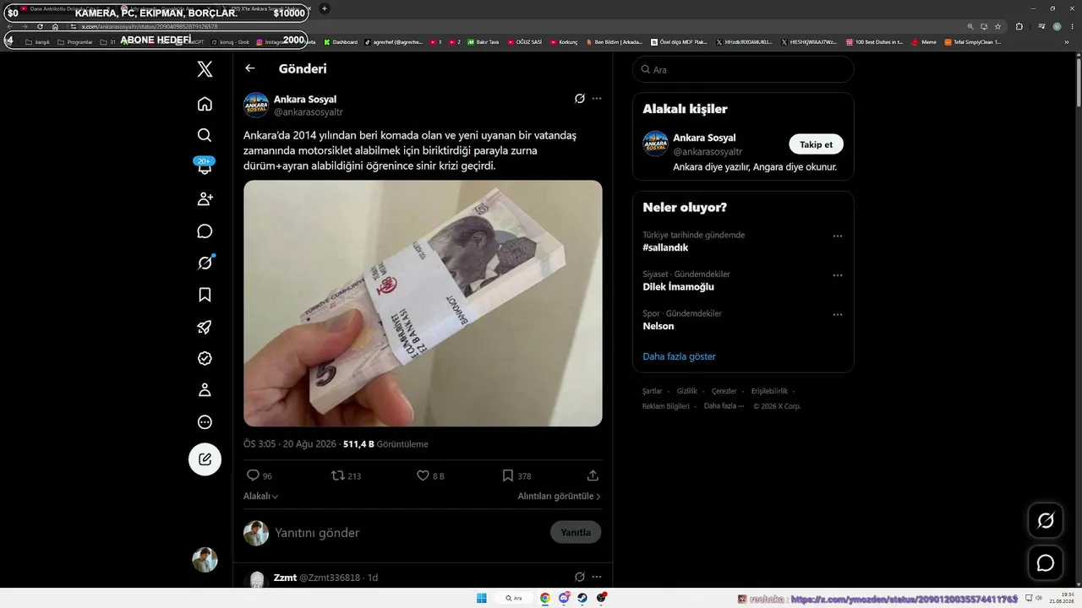Open Explore search icon in sidebar
The height and width of the screenshot is (608, 1082).
(205, 135)
